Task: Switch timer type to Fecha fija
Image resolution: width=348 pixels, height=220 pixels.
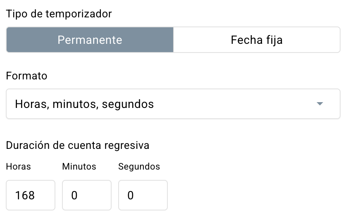Action: tap(257, 40)
